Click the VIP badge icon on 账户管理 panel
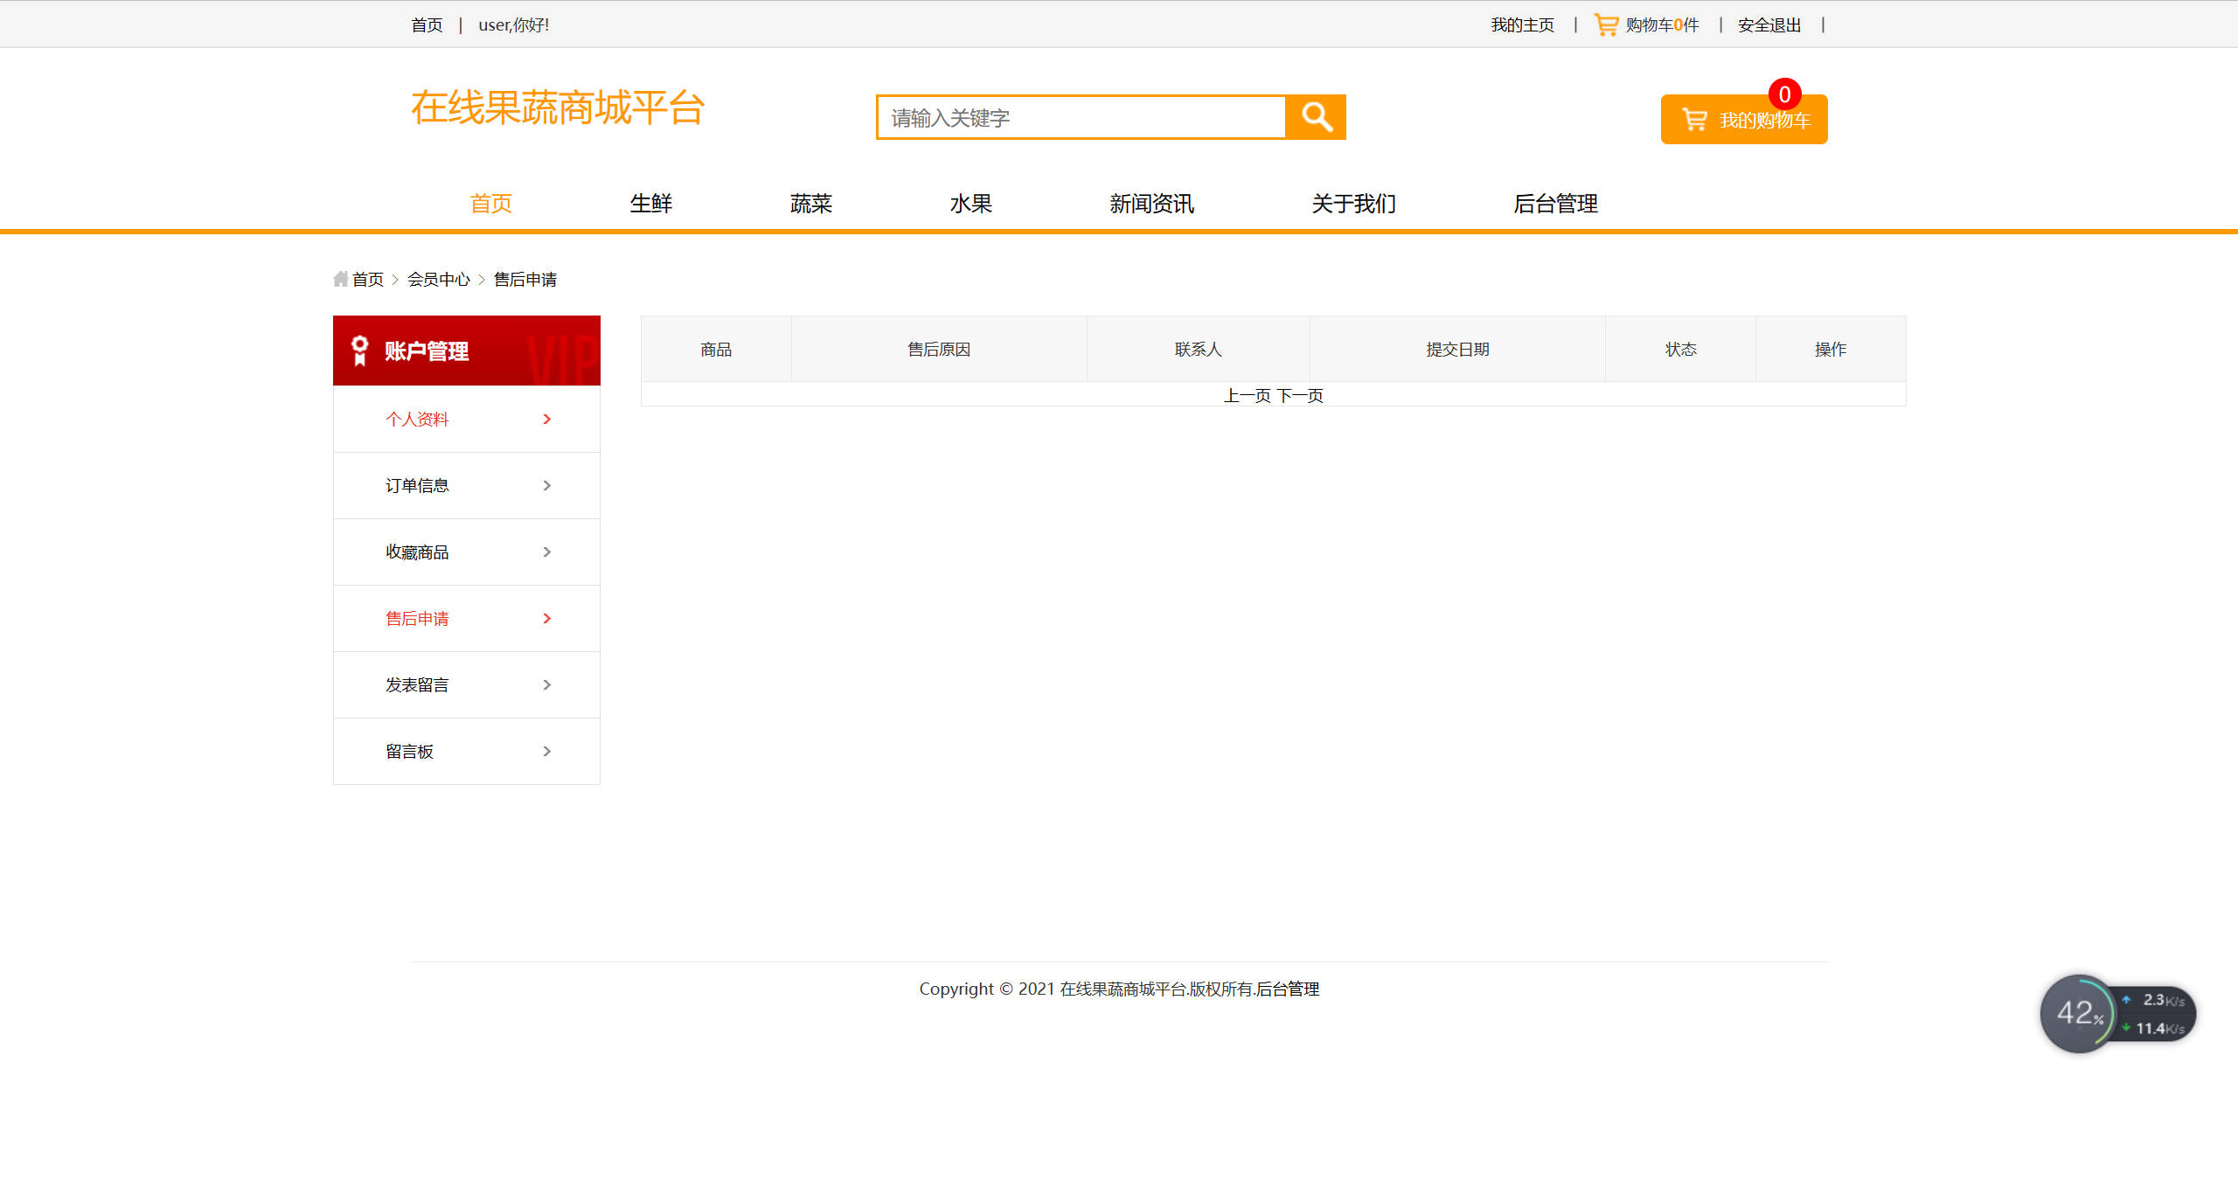Screen dimensions: 2238x1201 [358, 350]
